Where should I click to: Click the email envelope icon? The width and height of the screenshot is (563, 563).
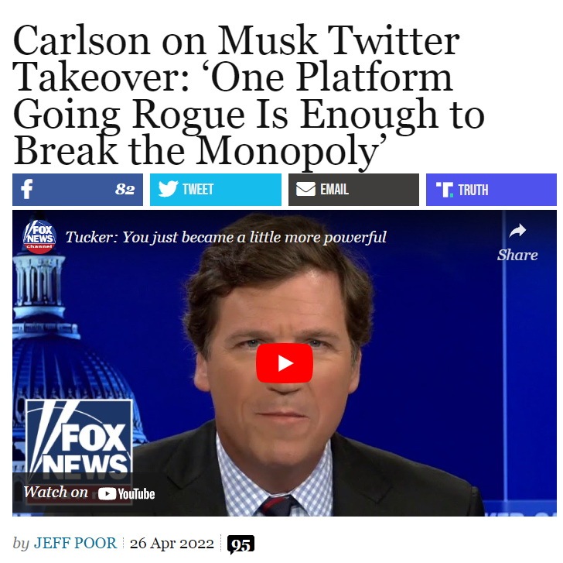pos(305,189)
